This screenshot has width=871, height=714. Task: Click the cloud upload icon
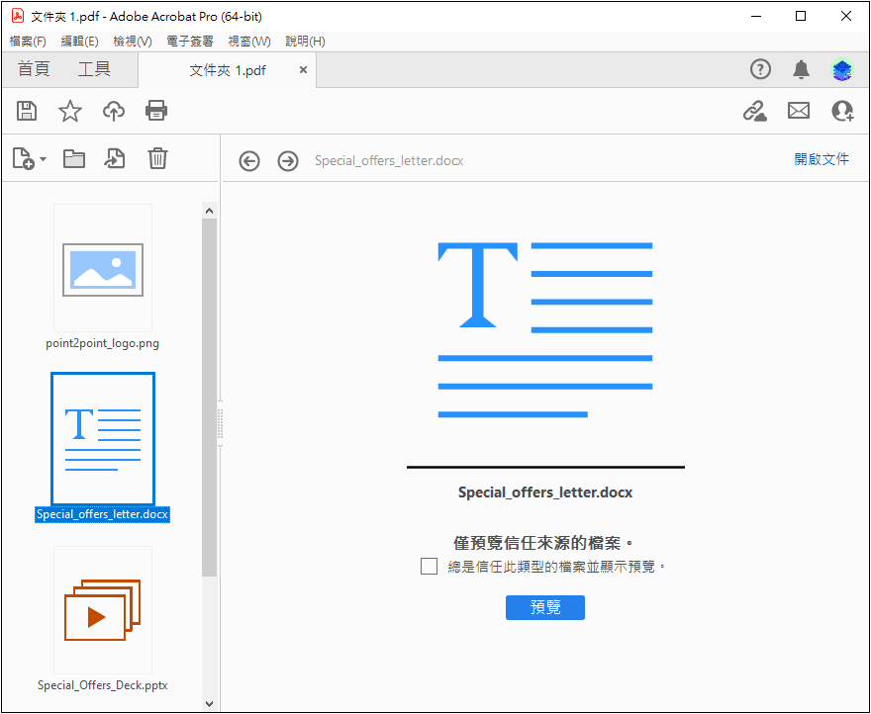114,111
